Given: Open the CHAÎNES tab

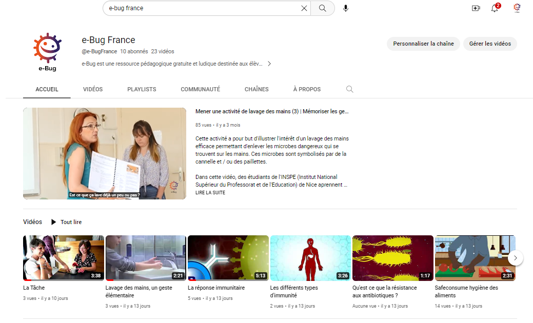Looking at the screenshot, I should coord(256,89).
